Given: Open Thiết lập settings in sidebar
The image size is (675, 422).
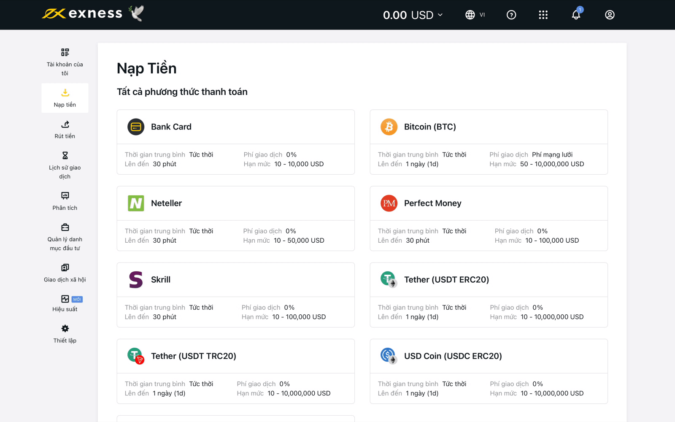Looking at the screenshot, I should point(65,334).
